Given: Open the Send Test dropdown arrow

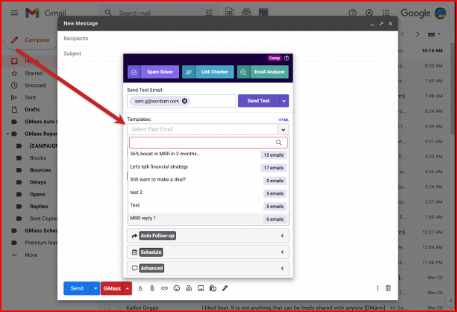Looking at the screenshot, I should tap(284, 101).
